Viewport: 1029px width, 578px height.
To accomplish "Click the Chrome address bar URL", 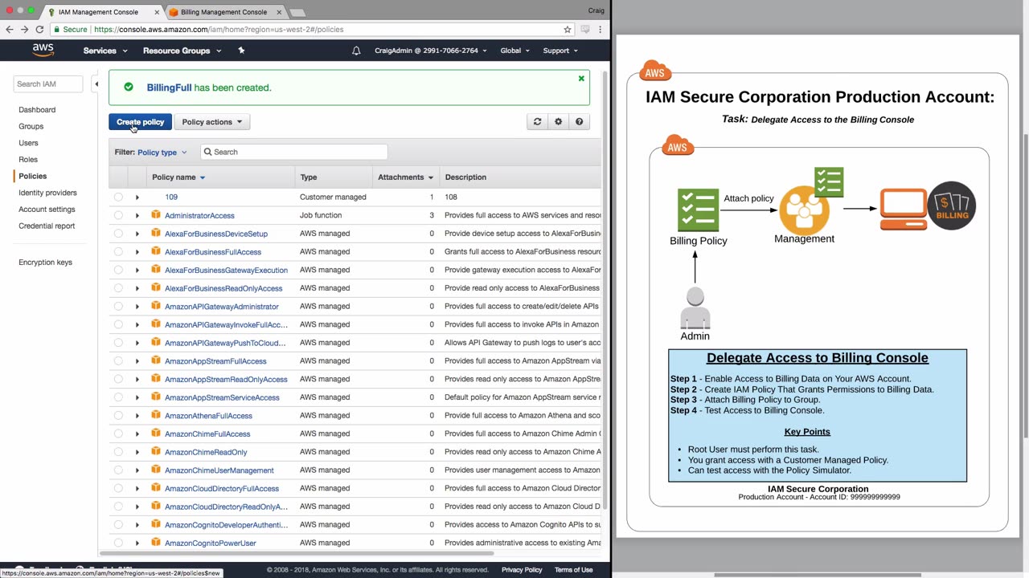I will (219, 29).
